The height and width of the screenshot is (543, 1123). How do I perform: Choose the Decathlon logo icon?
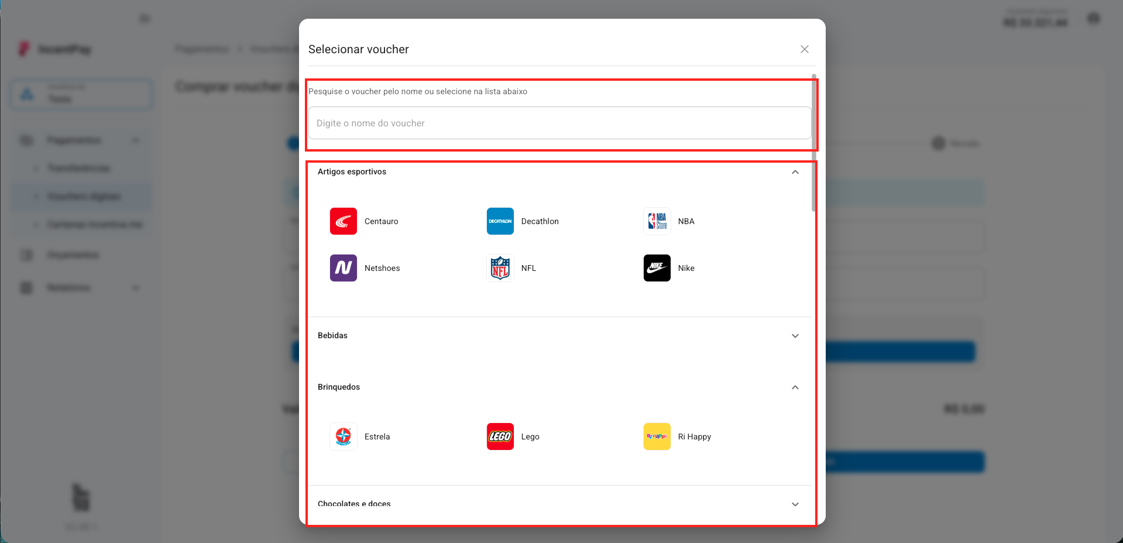pyautogui.click(x=500, y=221)
